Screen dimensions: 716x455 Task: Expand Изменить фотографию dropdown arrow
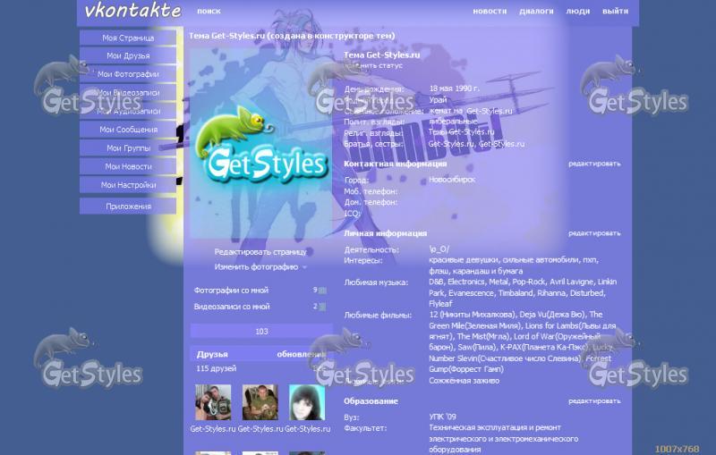(304, 267)
